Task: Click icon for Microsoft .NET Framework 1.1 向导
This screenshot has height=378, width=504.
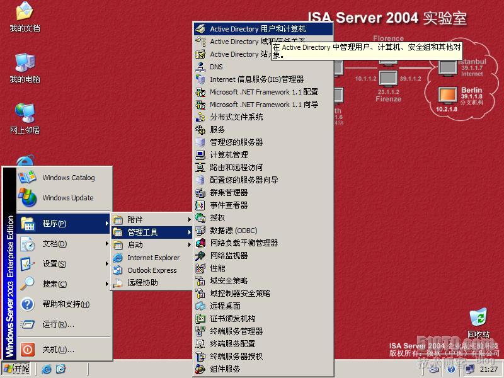Action: (200, 105)
